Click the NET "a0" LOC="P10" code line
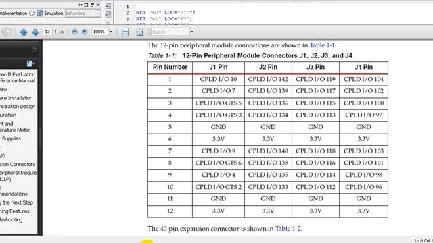This screenshot has width=433, height=243. (x=165, y=12)
